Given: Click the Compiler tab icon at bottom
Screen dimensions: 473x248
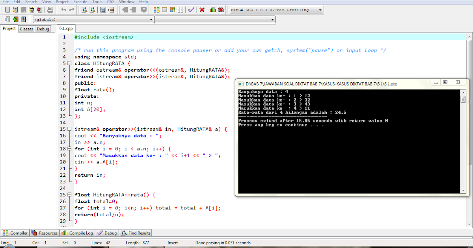Looking at the screenshot, I should click(6, 233).
